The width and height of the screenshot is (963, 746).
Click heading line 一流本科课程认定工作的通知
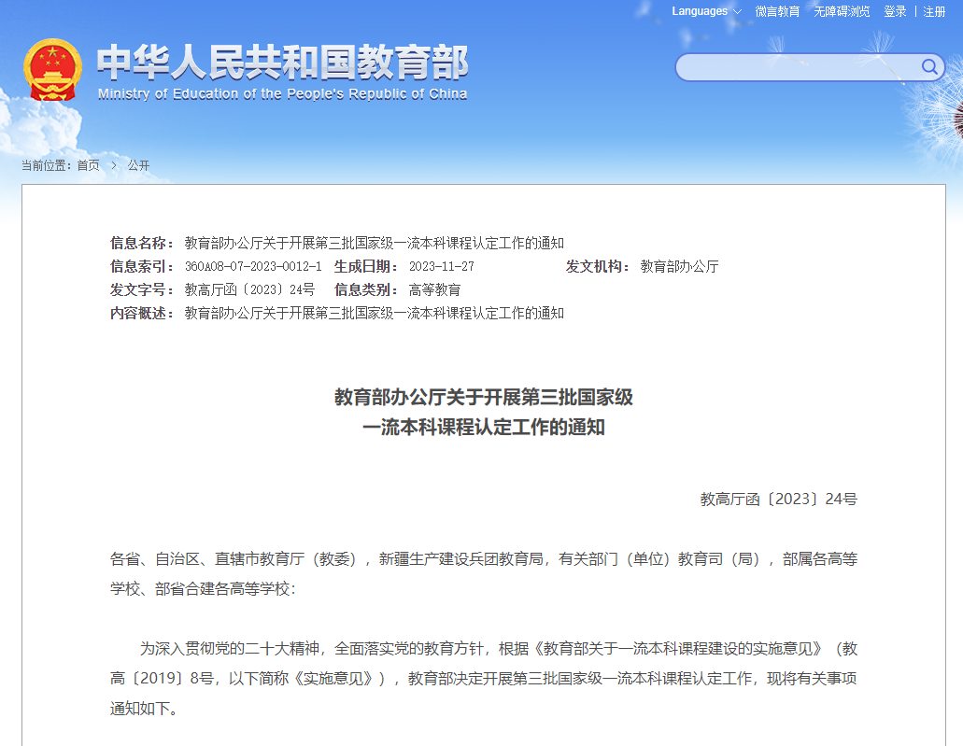coord(483,428)
